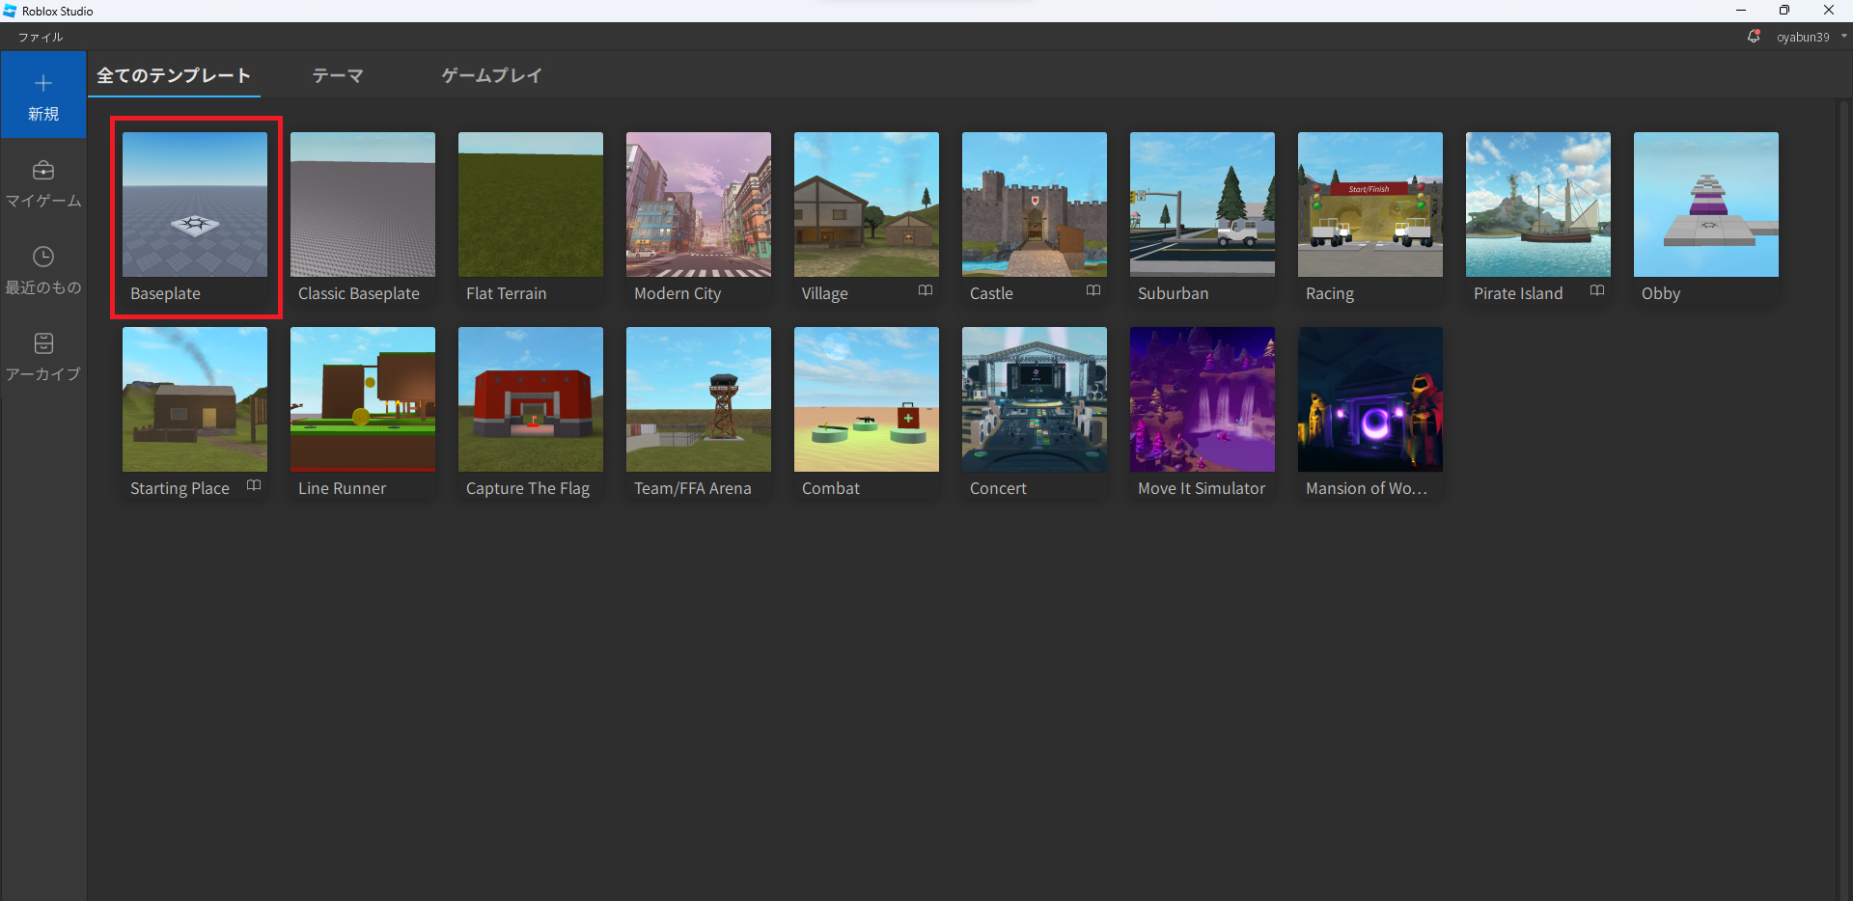1853x901 pixels.
Task: Click the 'Castle' label text
Action: (991, 293)
